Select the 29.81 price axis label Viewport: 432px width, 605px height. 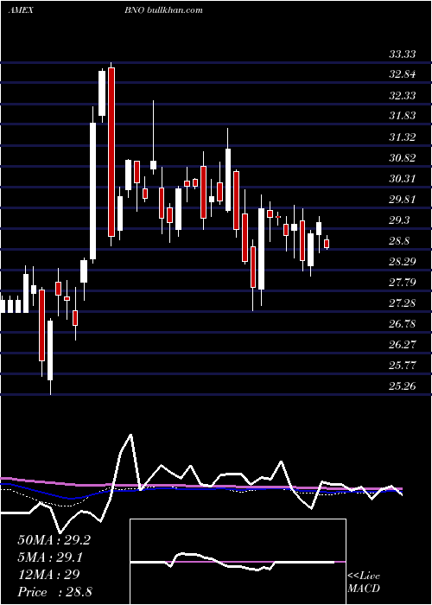403,200
